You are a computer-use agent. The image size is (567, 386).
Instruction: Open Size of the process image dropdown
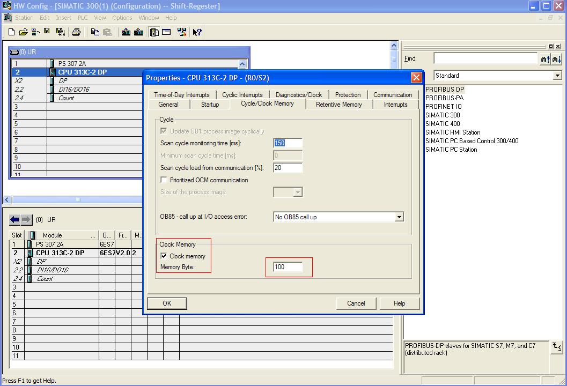point(298,192)
